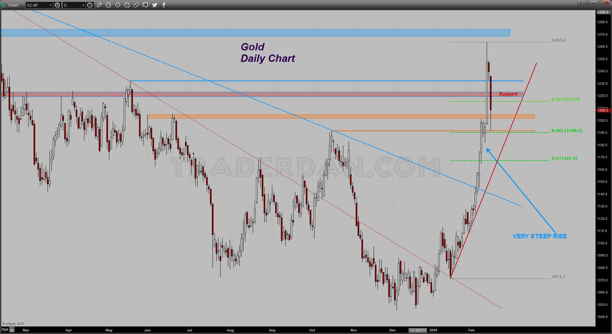The image size is (612, 334).
Task: Click the bar replay play button
Action: pyautogui.click(x=118, y=5)
